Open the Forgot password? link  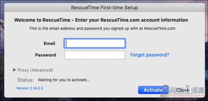coord(150,55)
